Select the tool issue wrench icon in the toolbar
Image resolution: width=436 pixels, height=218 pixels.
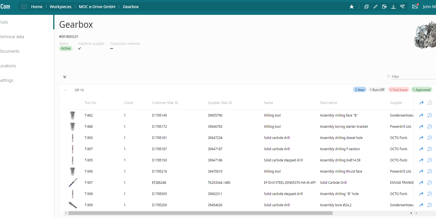tap(402, 6)
